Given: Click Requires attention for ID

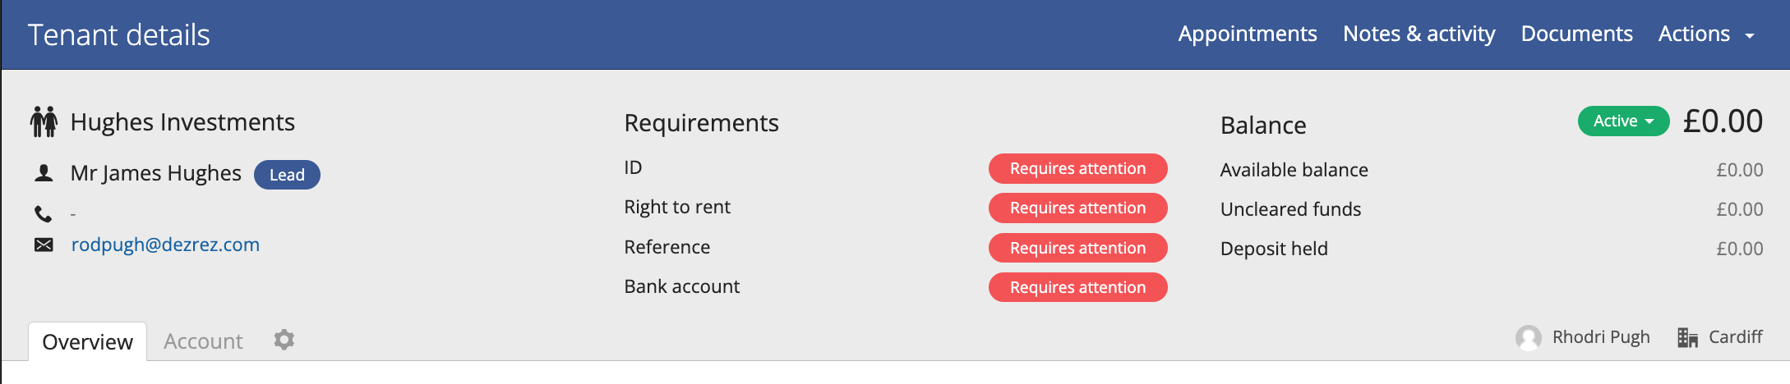Looking at the screenshot, I should tap(1077, 168).
